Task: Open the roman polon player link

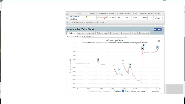Action: coord(74,17)
